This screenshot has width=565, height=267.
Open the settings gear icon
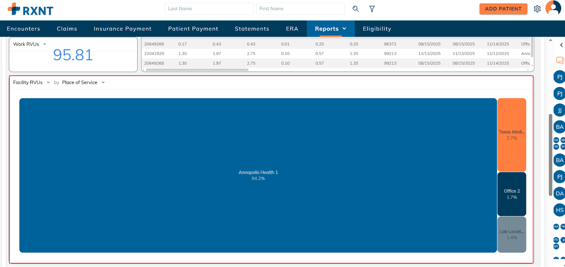[x=537, y=9]
